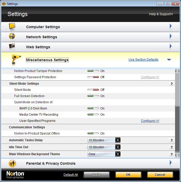Image resolution: width=181 pixels, height=182 pixels.
Task: Select the 'Silent Mode Settings' heading text
Action: 24,84
